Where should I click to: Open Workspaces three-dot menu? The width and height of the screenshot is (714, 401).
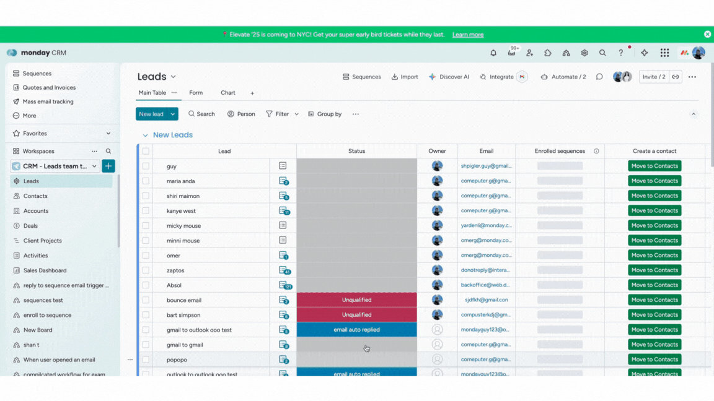[94, 151]
